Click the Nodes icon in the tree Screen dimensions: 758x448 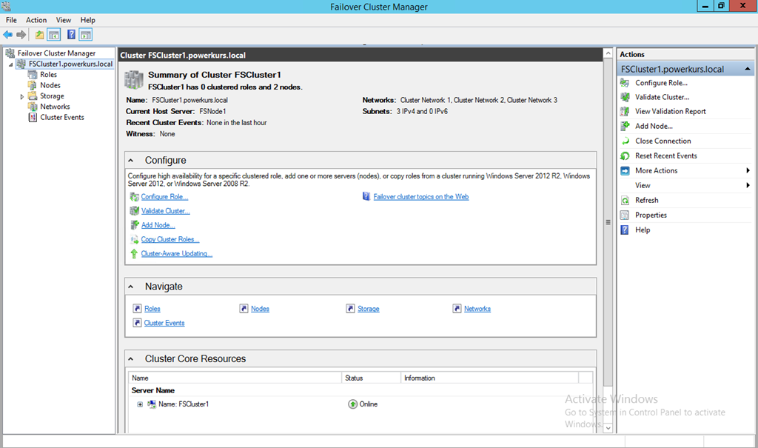33,85
